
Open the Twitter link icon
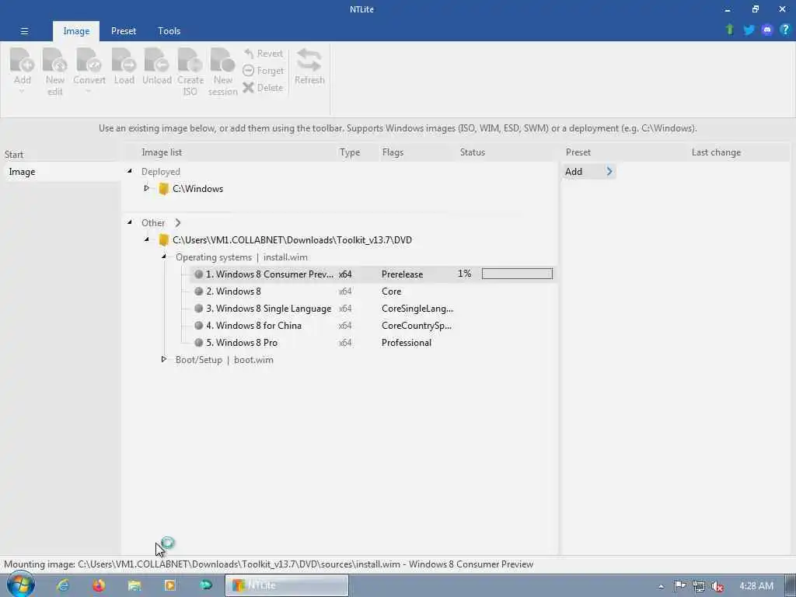point(749,30)
